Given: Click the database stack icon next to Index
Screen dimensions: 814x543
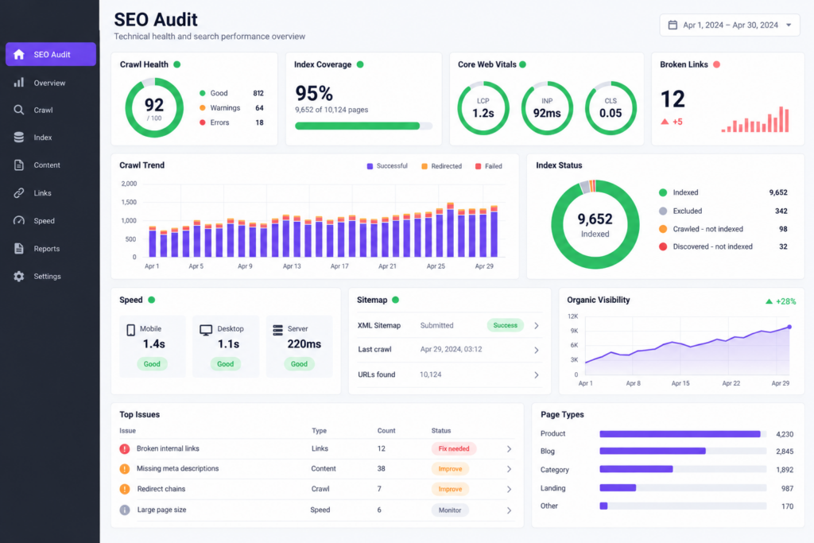Looking at the screenshot, I should point(19,137).
